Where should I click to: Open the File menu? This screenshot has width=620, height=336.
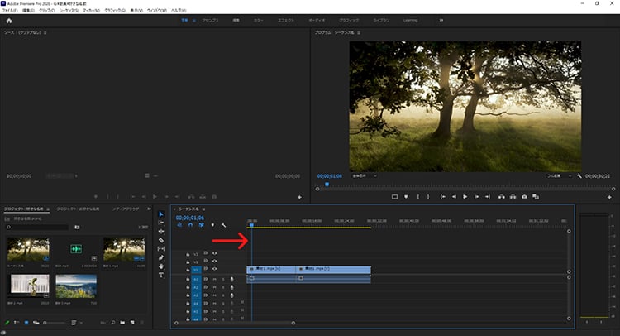[10, 10]
